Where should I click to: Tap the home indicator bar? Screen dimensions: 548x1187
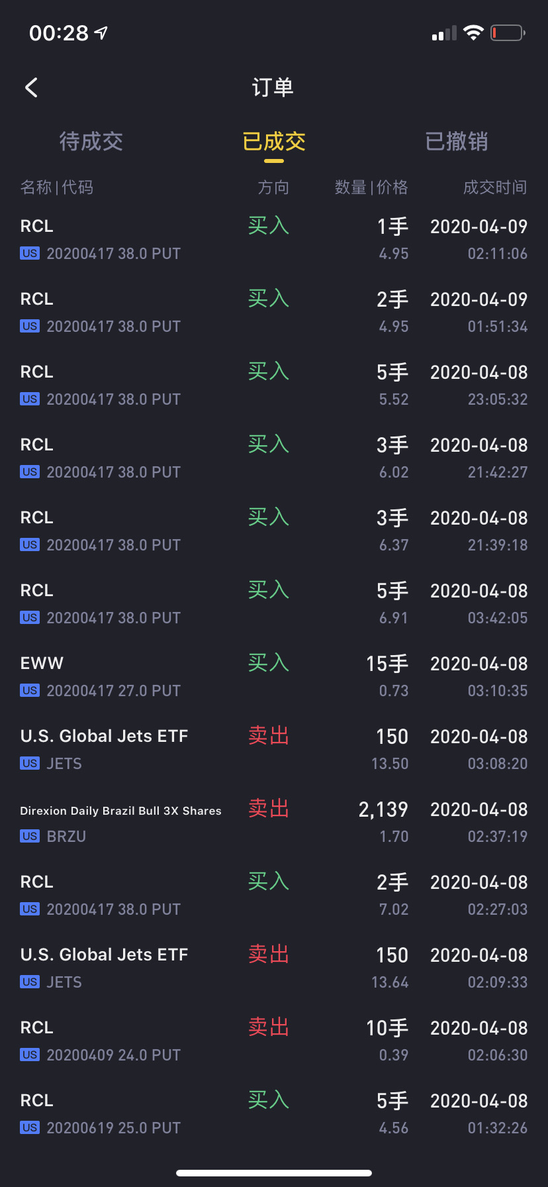click(x=274, y=1172)
